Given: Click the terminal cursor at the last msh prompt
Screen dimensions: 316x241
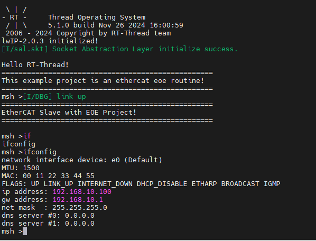Looking at the screenshot, I should (x=25, y=231).
